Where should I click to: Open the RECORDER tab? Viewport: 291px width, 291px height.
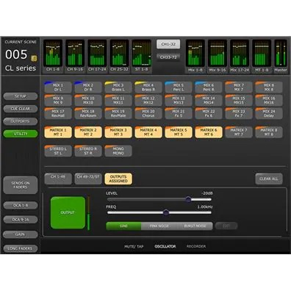point(196,246)
